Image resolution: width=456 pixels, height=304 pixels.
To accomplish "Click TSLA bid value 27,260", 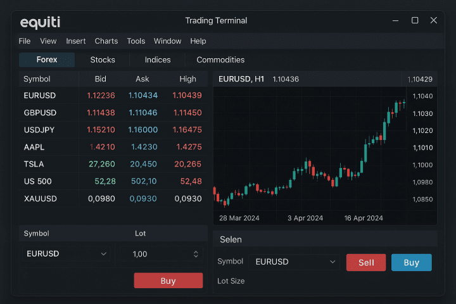I will tap(102, 164).
